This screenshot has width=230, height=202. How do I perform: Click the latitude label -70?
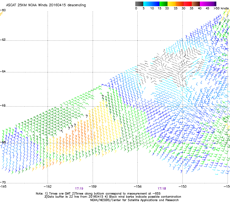click(3, 182)
